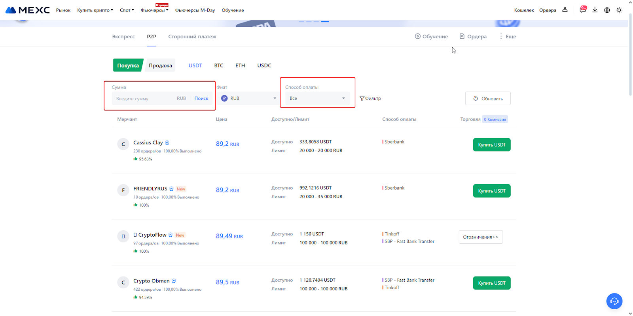633x316 pixels.
Task: Switch to Покупка buy mode
Action: 128,66
